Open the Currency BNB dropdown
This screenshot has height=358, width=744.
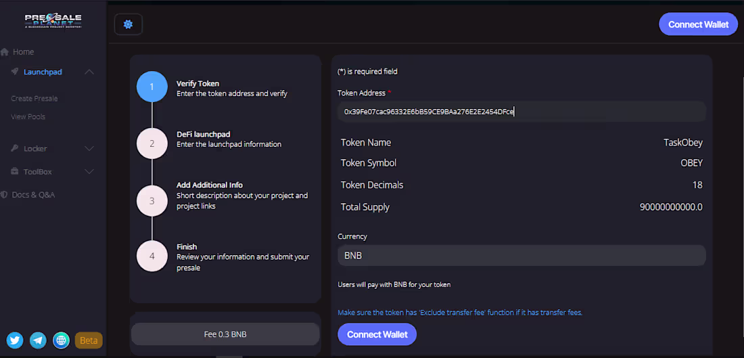pos(521,256)
